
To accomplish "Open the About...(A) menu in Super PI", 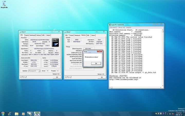I will click(122, 28).
